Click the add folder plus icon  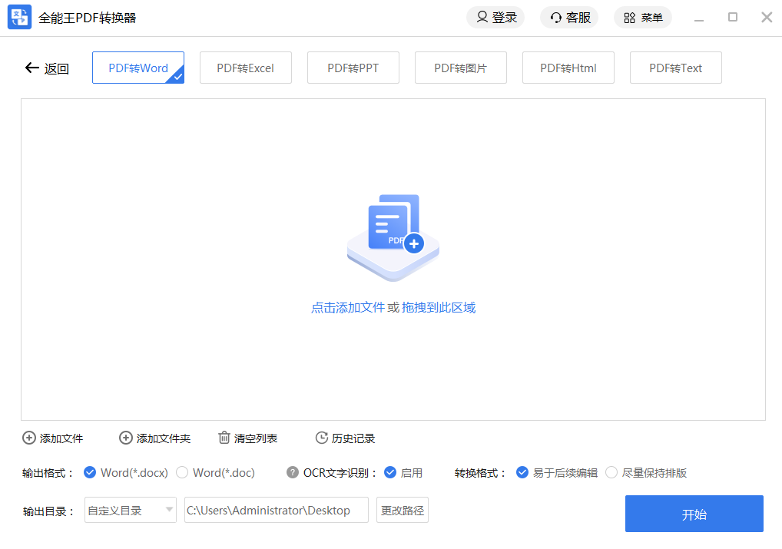pyautogui.click(x=126, y=438)
